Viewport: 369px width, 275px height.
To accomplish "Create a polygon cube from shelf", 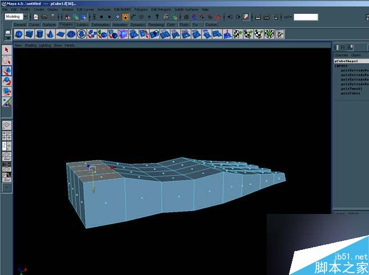I will click(29, 34).
